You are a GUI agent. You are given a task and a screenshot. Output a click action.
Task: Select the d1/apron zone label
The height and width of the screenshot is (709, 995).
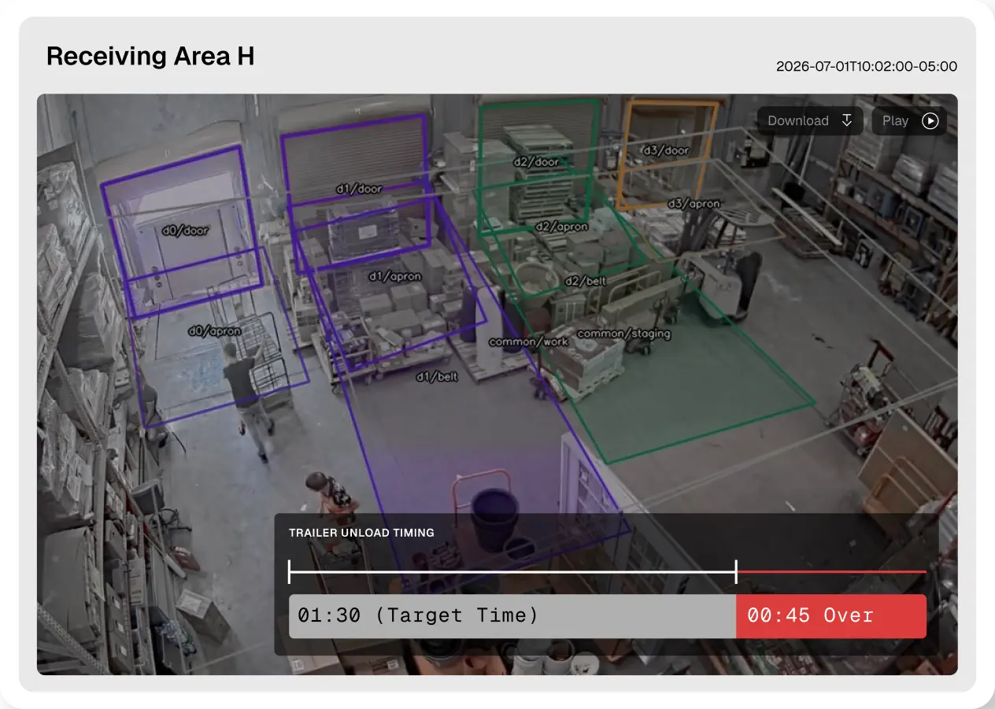394,277
